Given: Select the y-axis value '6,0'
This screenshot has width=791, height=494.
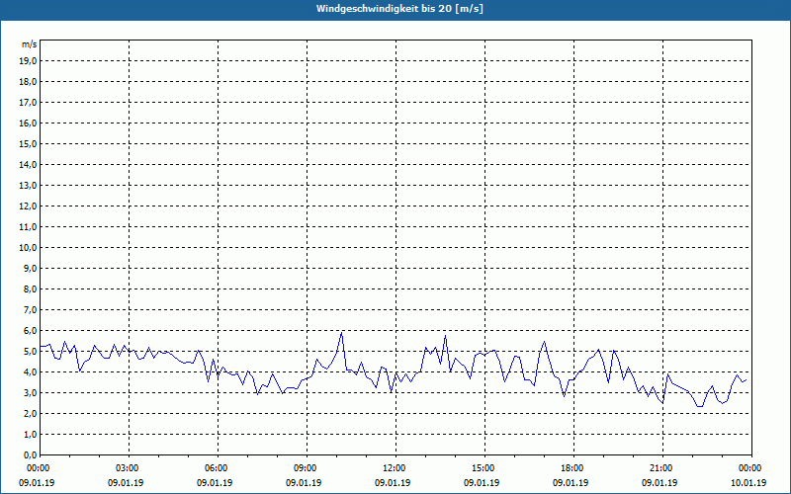Looking at the screenshot, I should 30,331.
